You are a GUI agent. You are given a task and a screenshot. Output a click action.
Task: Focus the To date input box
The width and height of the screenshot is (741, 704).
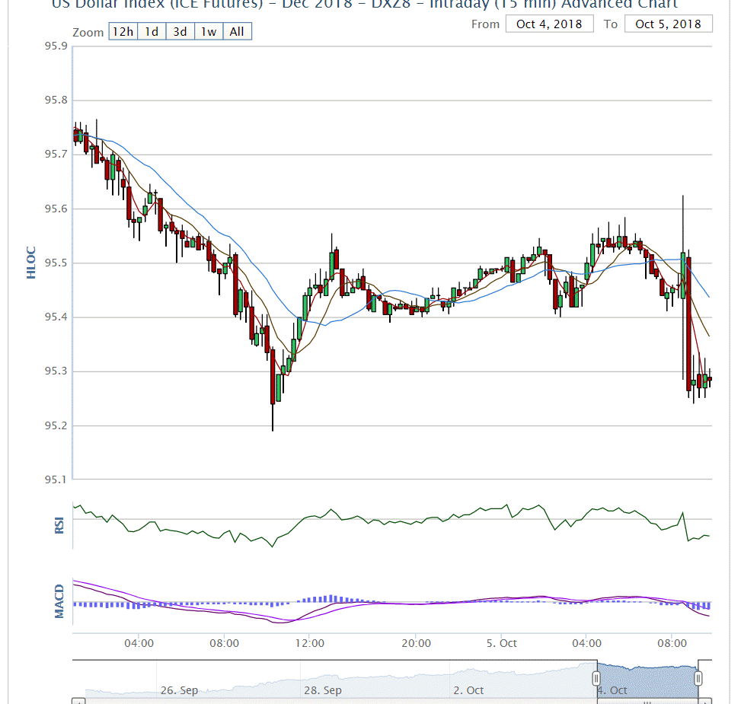click(668, 24)
